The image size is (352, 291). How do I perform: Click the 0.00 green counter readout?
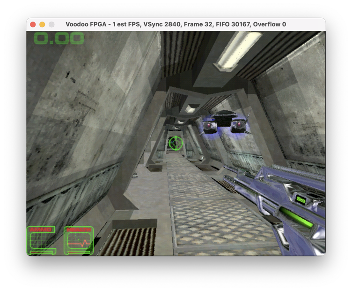tap(59, 38)
